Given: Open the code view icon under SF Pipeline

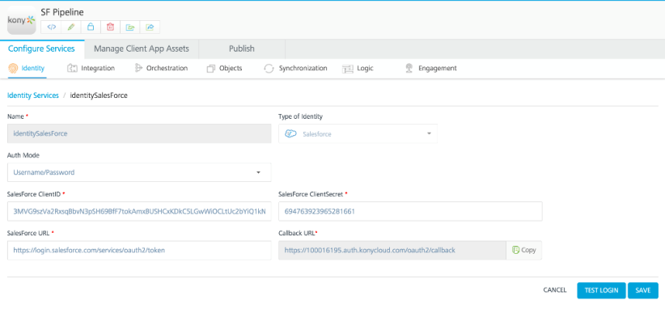Looking at the screenshot, I should [51, 27].
